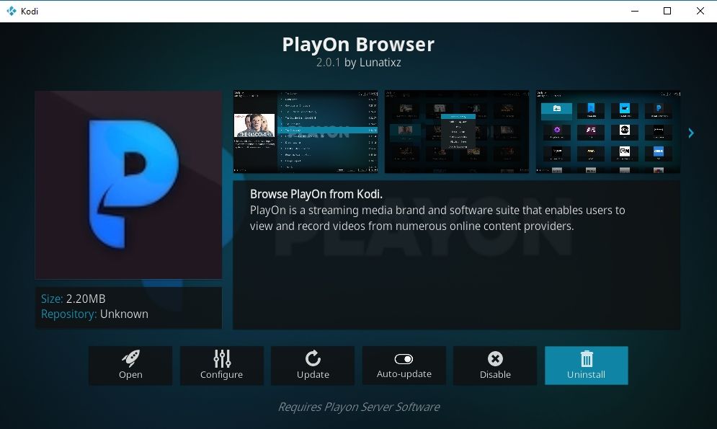Click the Kodi logo in title bar

click(x=12, y=11)
